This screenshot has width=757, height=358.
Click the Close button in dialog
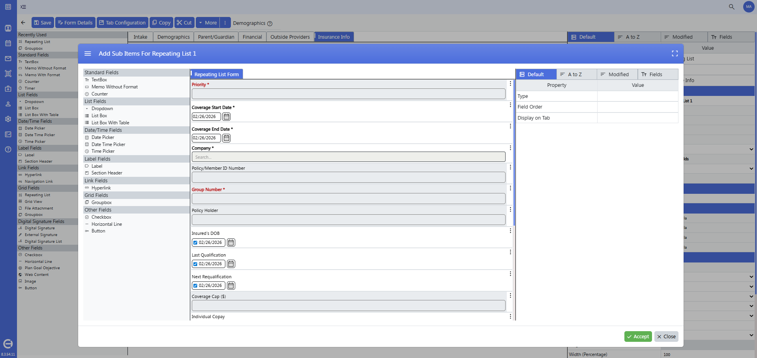click(666, 336)
